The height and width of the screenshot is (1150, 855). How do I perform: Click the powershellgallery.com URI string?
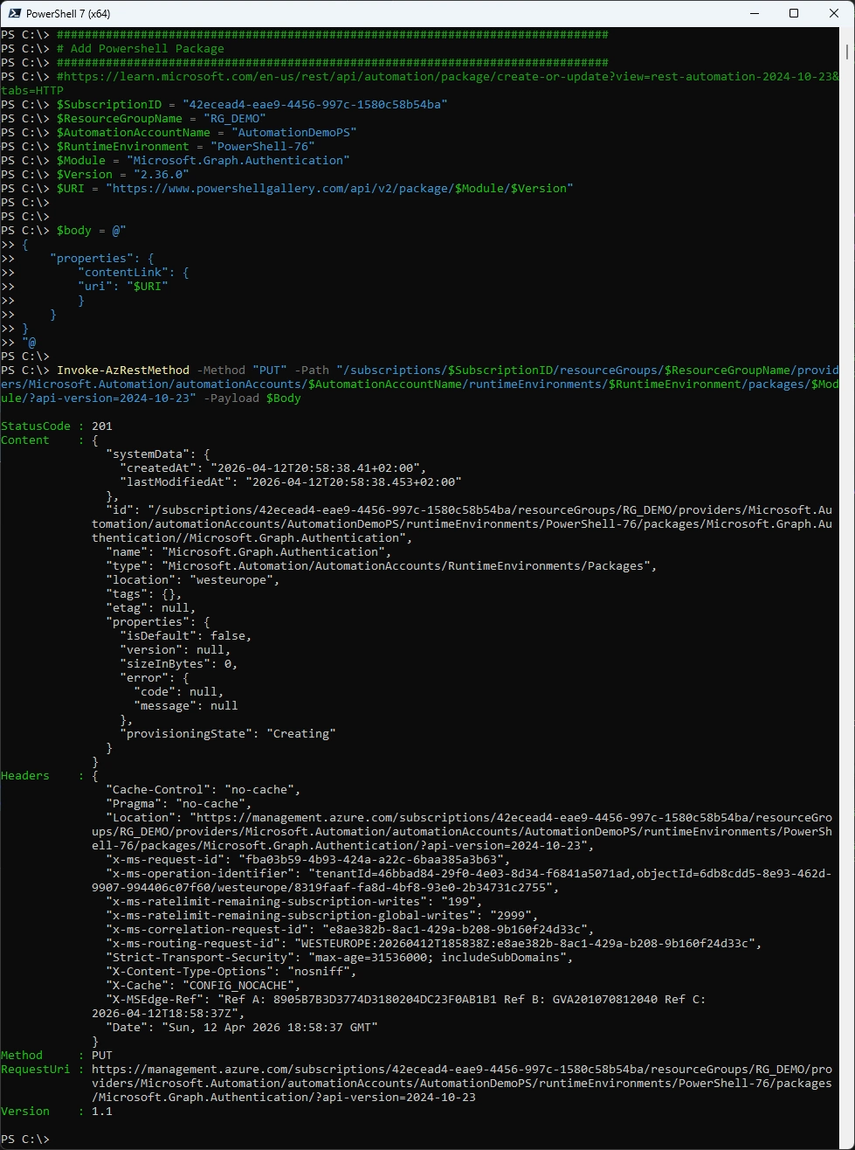[x=340, y=189]
